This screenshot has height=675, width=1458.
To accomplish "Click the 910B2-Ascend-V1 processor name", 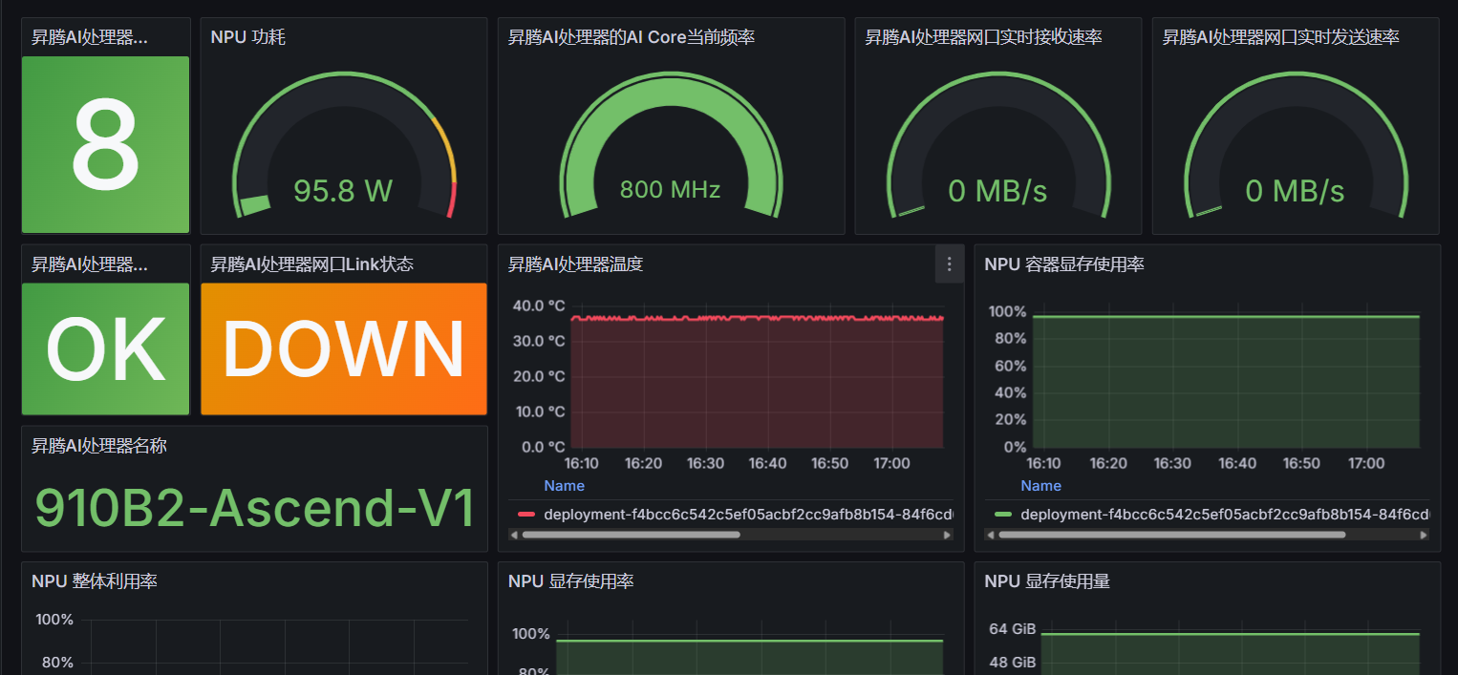I will [255, 508].
